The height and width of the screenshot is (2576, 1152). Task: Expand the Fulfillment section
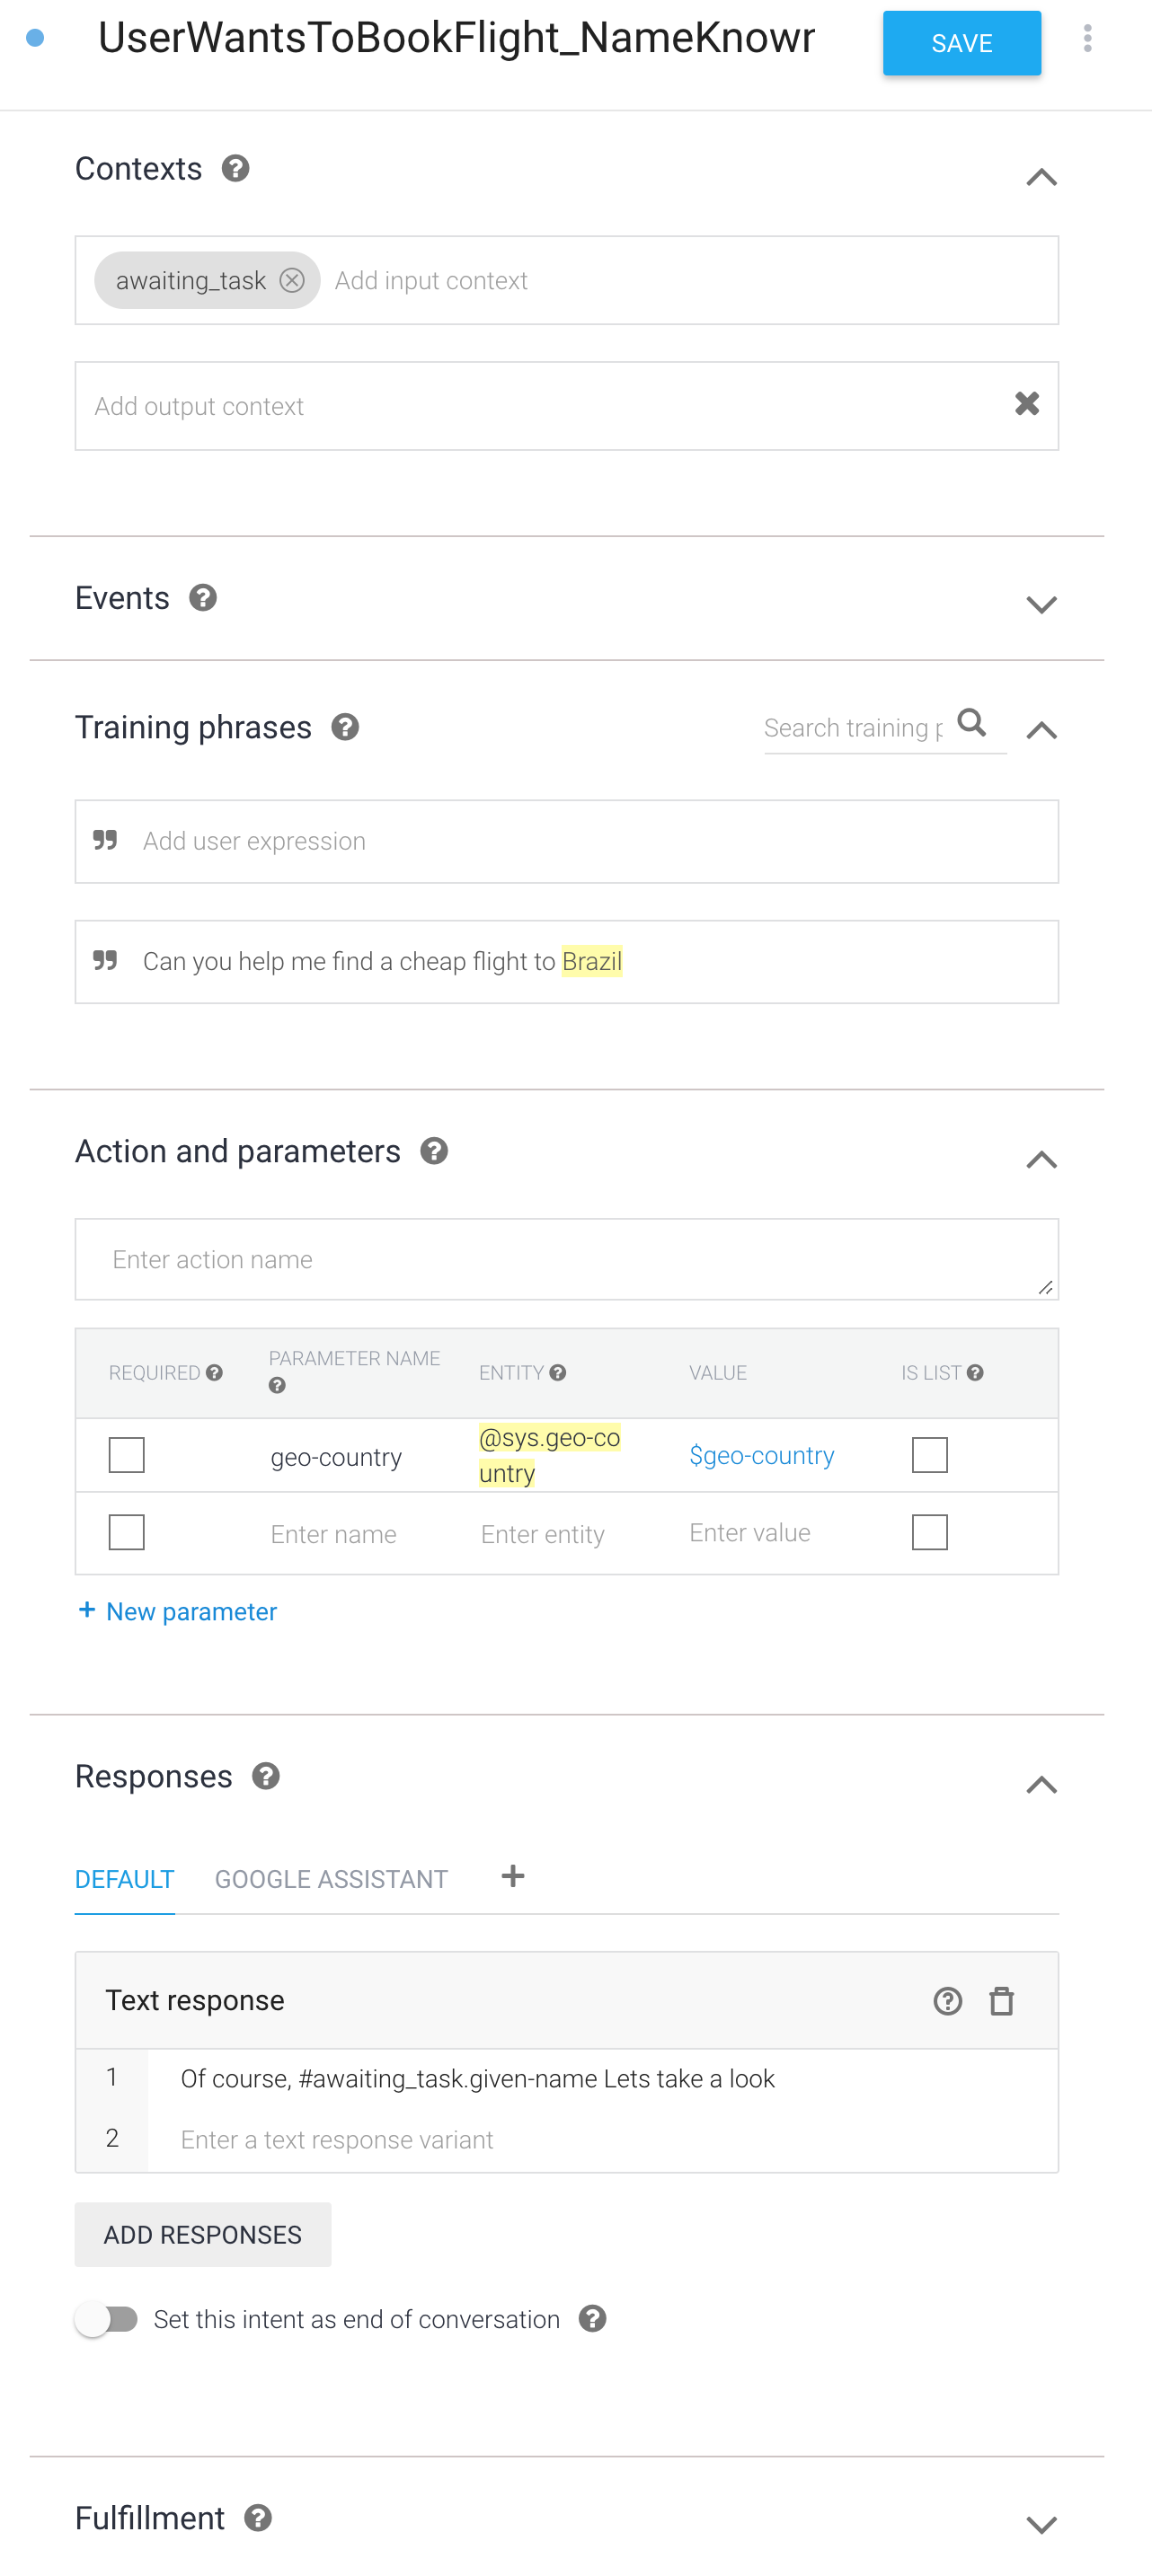click(x=1041, y=2524)
